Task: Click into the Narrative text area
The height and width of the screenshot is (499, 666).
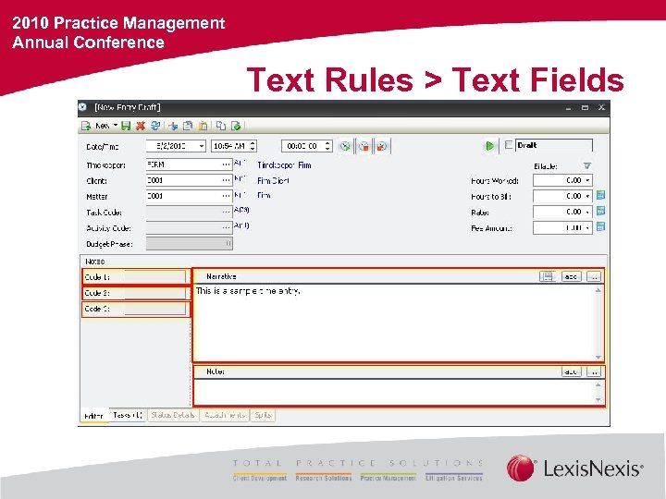Action: (394, 323)
